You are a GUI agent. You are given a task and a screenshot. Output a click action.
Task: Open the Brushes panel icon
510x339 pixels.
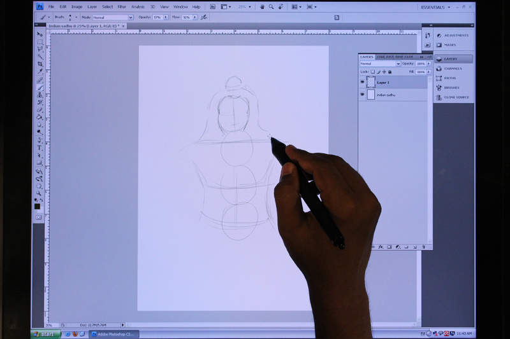pyautogui.click(x=451, y=88)
